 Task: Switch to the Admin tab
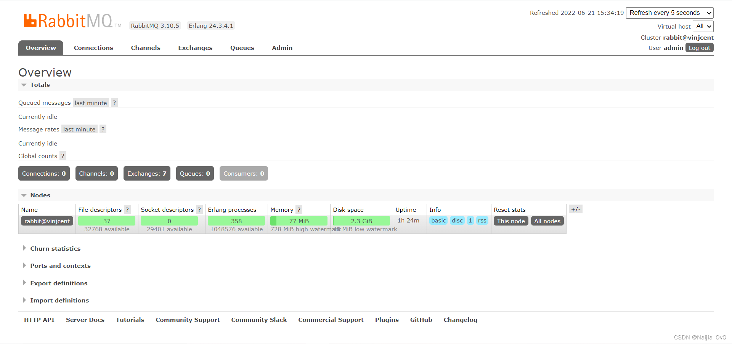coord(282,48)
